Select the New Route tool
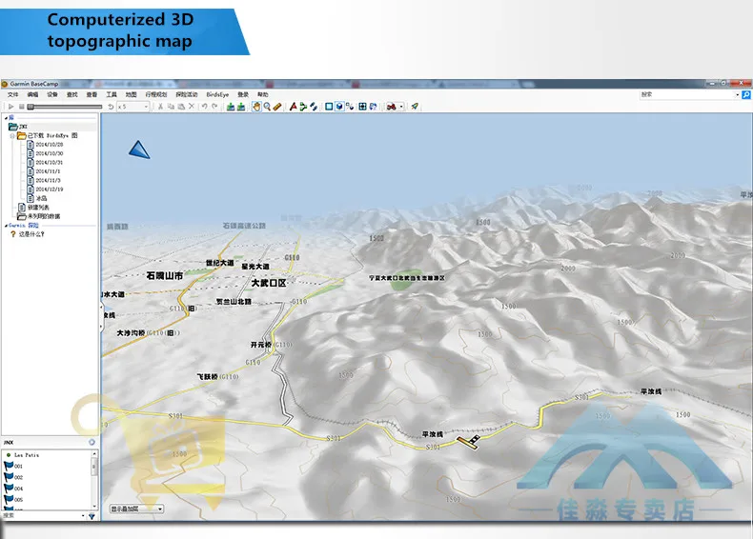 [303, 107]
